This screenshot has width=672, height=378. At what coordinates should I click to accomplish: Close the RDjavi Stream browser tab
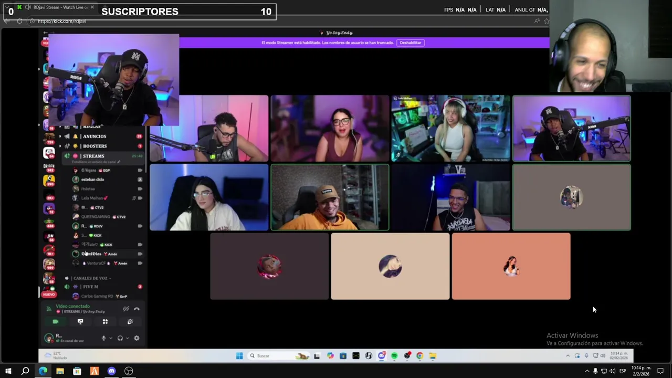point(92,7)
